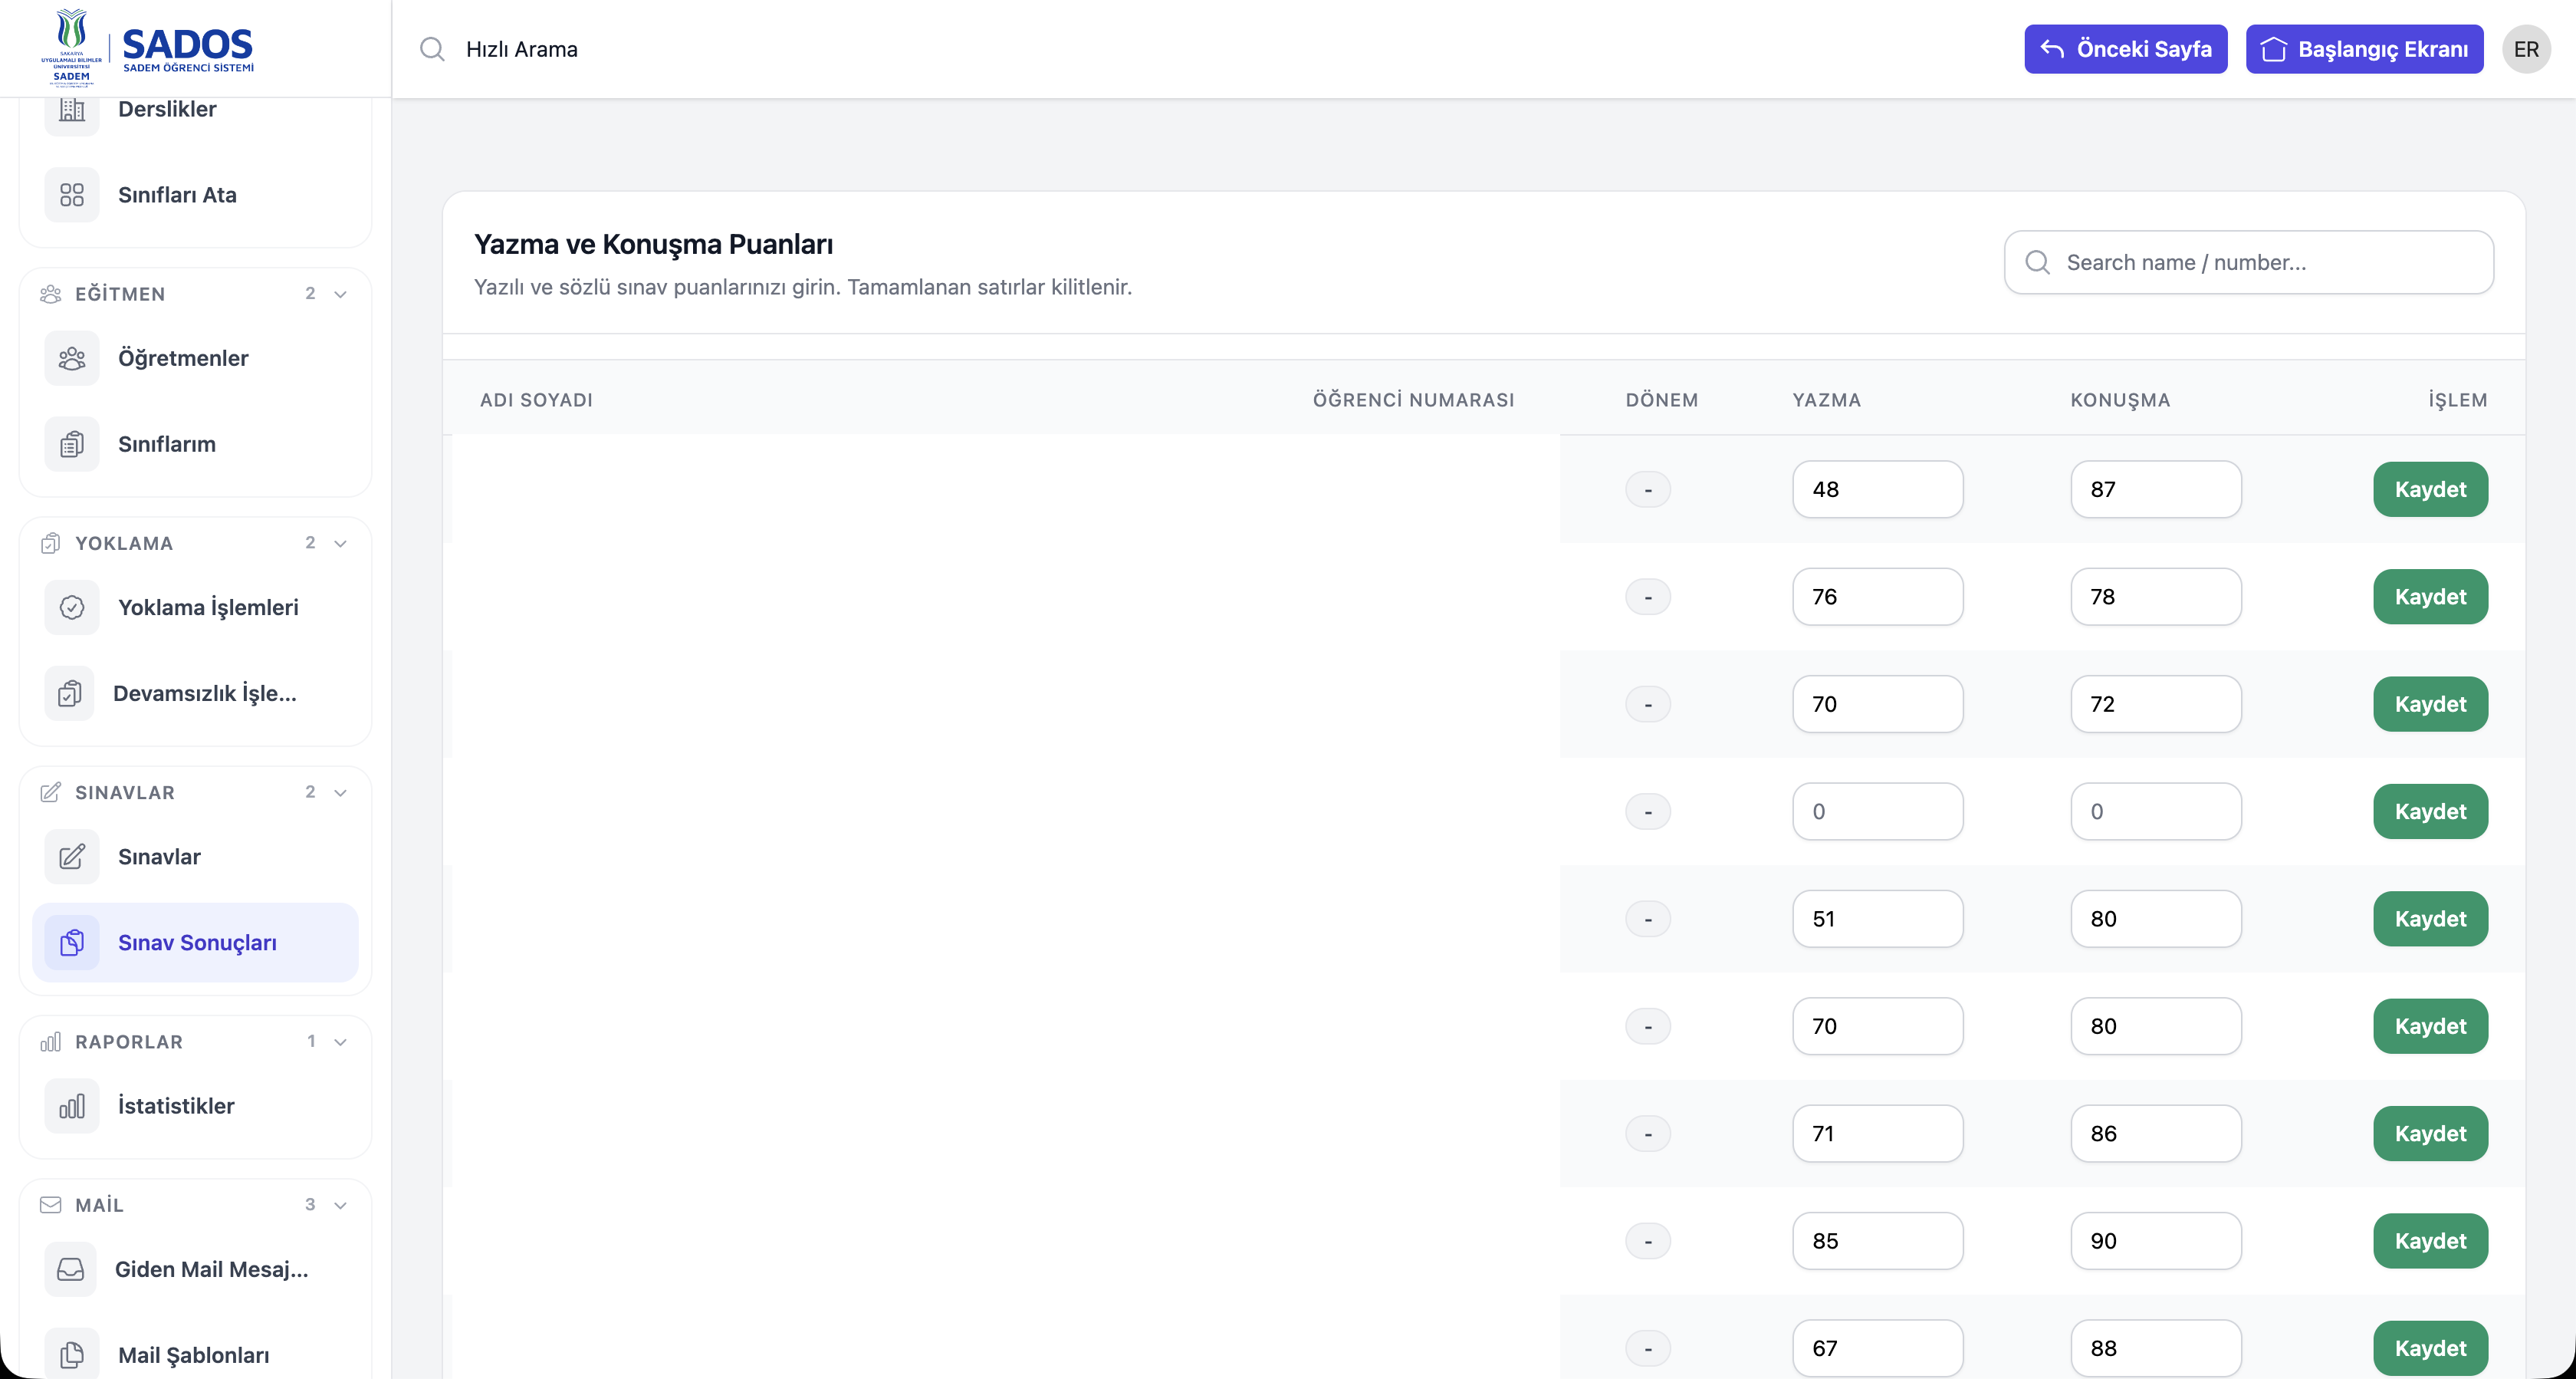The height and width of the screenshot is (1379, 2576).
Task: Click the Mail Şablonları documents icon
Action: click(x=72, y=1354)
